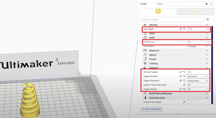Click the Recommended button
This screenshot has height=118, width=216.
point(151,109)
